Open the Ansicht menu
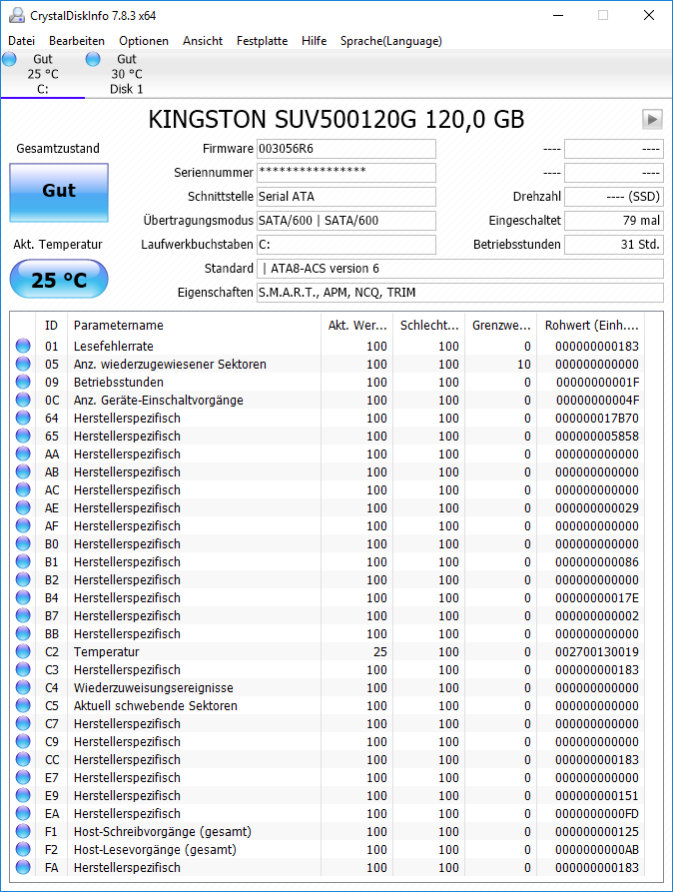 tap(203, 41)
